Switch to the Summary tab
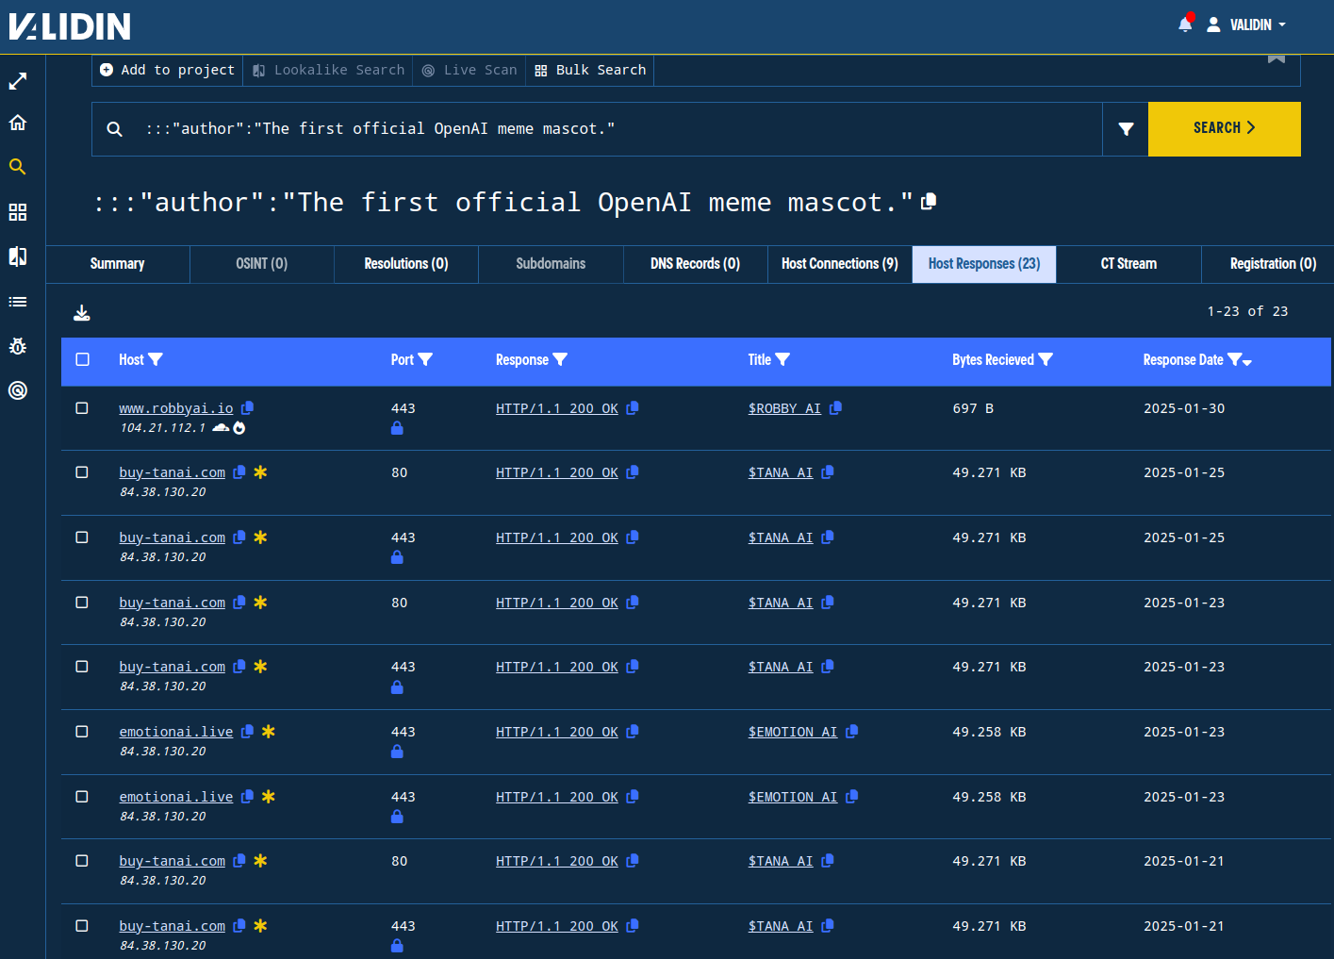 click(118, 264)
